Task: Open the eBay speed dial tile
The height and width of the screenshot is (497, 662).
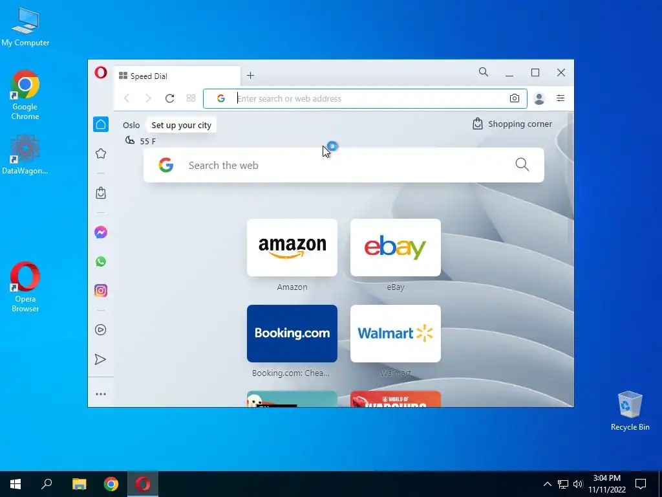Action: (x=396, y=248)
